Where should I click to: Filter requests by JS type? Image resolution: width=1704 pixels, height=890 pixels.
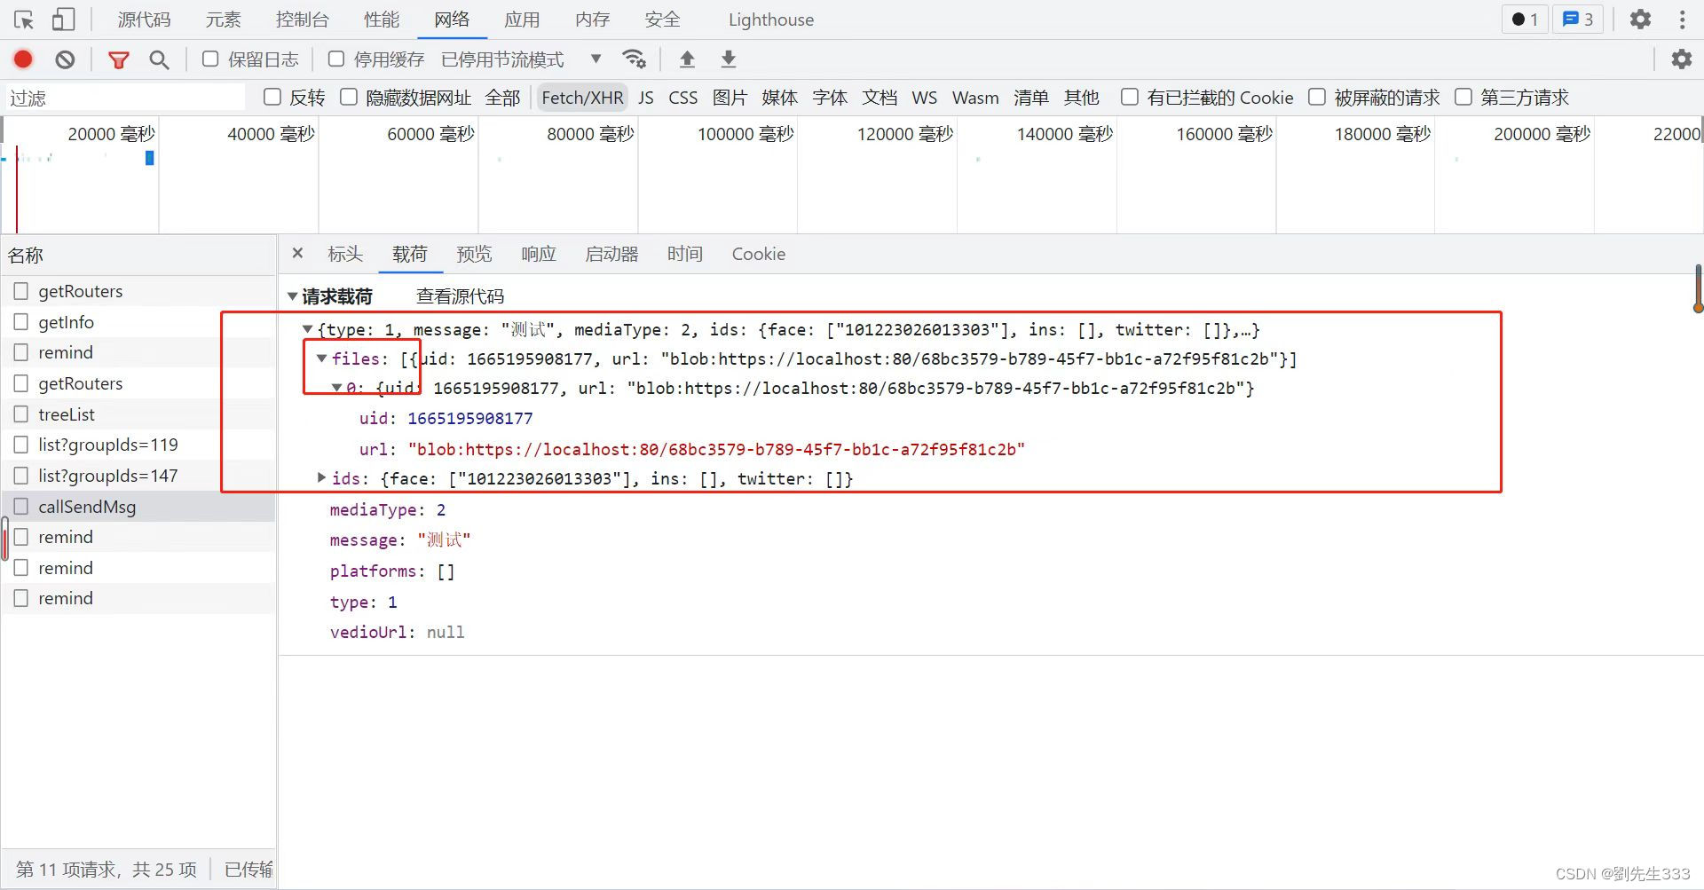646,97
